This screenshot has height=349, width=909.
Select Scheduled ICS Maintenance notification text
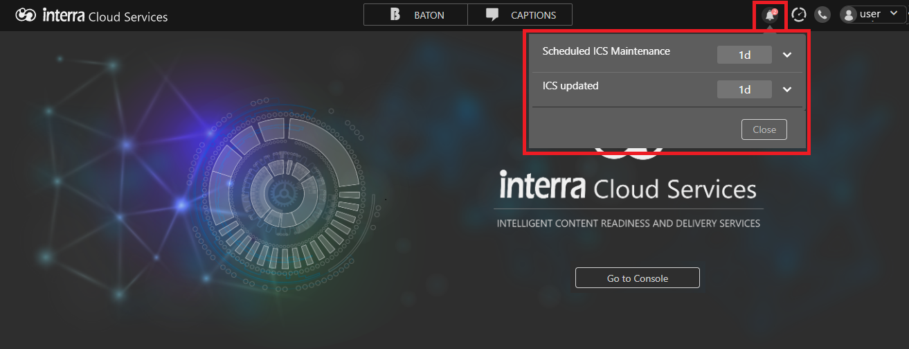(x=606, y=51)
